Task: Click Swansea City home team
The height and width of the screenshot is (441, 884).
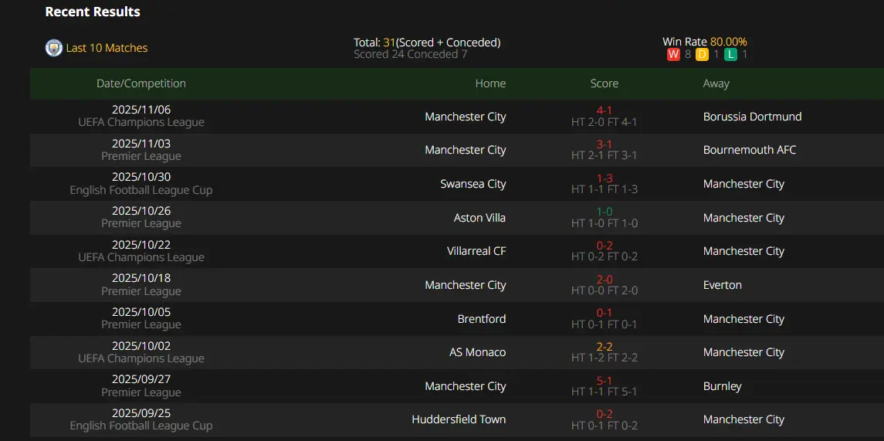Action: (x=473, y=184)
